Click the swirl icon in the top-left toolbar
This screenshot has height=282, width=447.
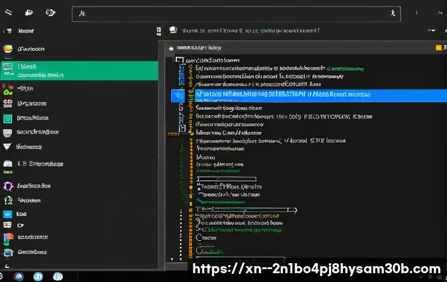click(x=51, y=13)
